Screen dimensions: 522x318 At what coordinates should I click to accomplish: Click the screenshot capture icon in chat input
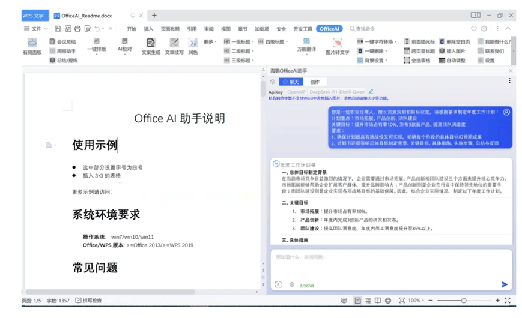point(278,284)
